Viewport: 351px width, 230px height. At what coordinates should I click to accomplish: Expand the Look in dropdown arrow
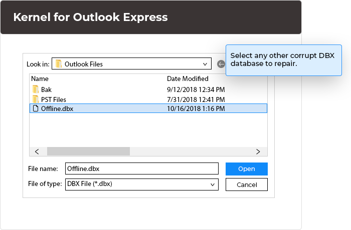(205, 64)
